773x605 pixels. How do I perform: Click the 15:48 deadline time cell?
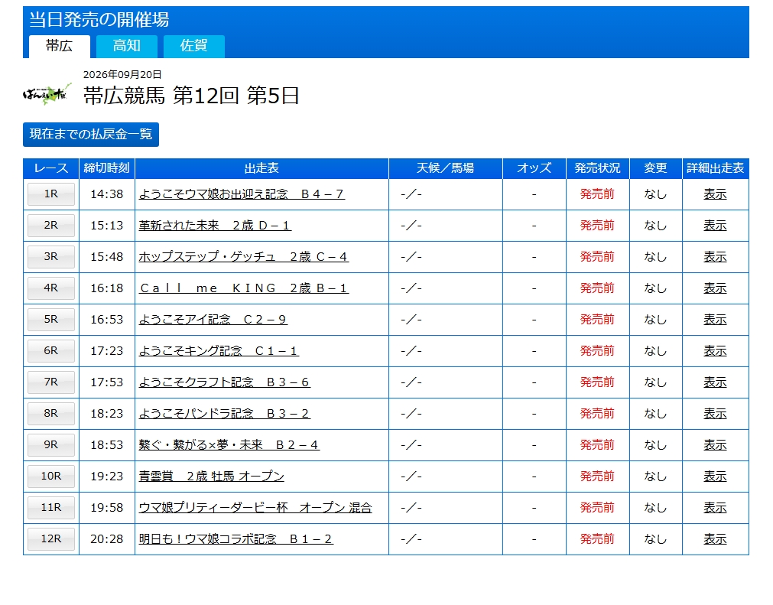107,257
